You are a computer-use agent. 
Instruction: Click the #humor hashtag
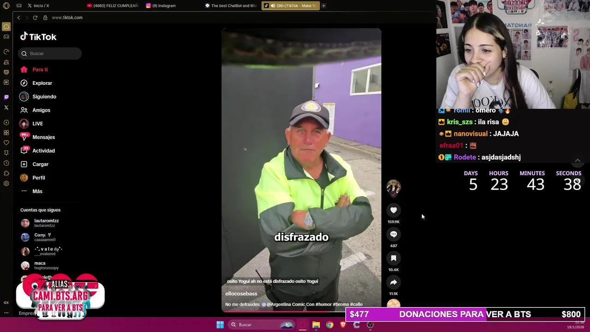coord(324,304)
